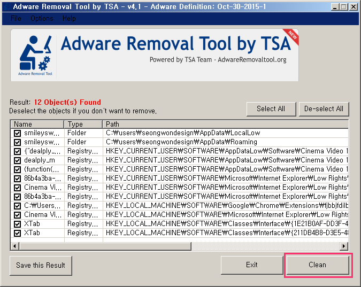Screen dimensions: 361x287
Task: Open the Help menu
Action: point(69,18)
